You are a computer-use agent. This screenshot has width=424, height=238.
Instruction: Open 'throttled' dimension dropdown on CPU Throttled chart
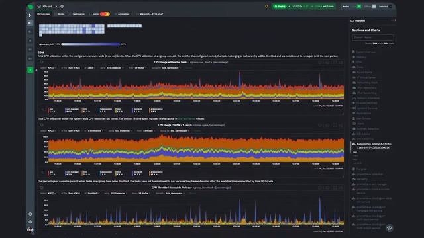pyautogui.click(x=93, y=194)
